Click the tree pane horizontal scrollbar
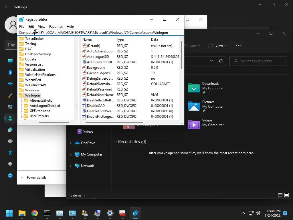Image resolution: width=293 pixels, height=220 pixels. pos(54,122)
